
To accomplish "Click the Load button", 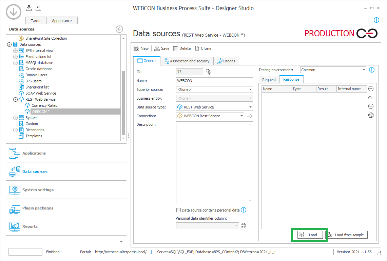I will coord(310,235).
